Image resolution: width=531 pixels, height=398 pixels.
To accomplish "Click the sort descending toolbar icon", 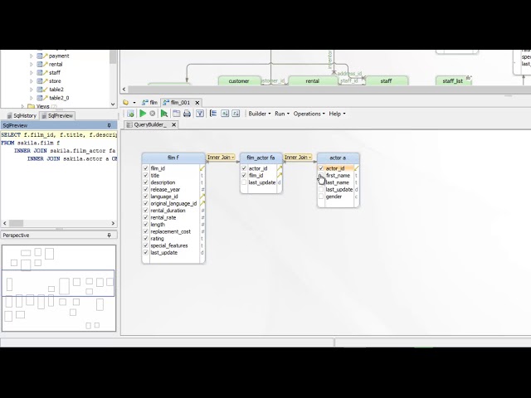I will (236, 114).
